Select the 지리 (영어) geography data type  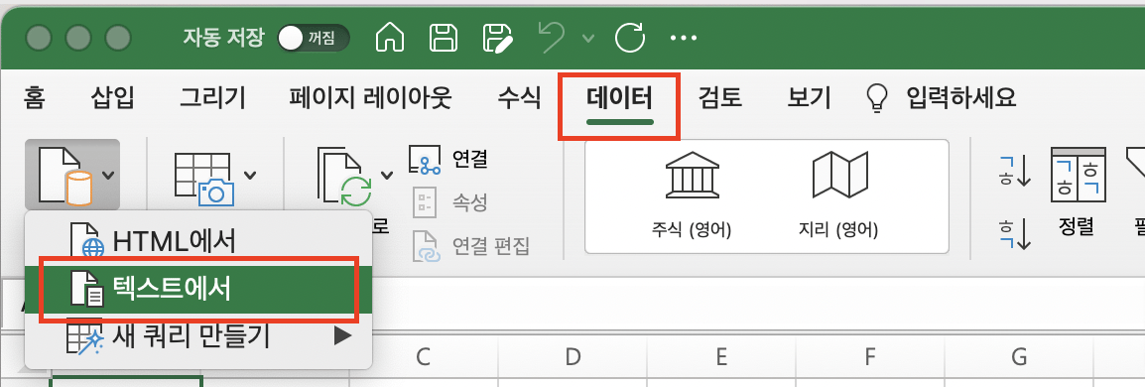838,195
